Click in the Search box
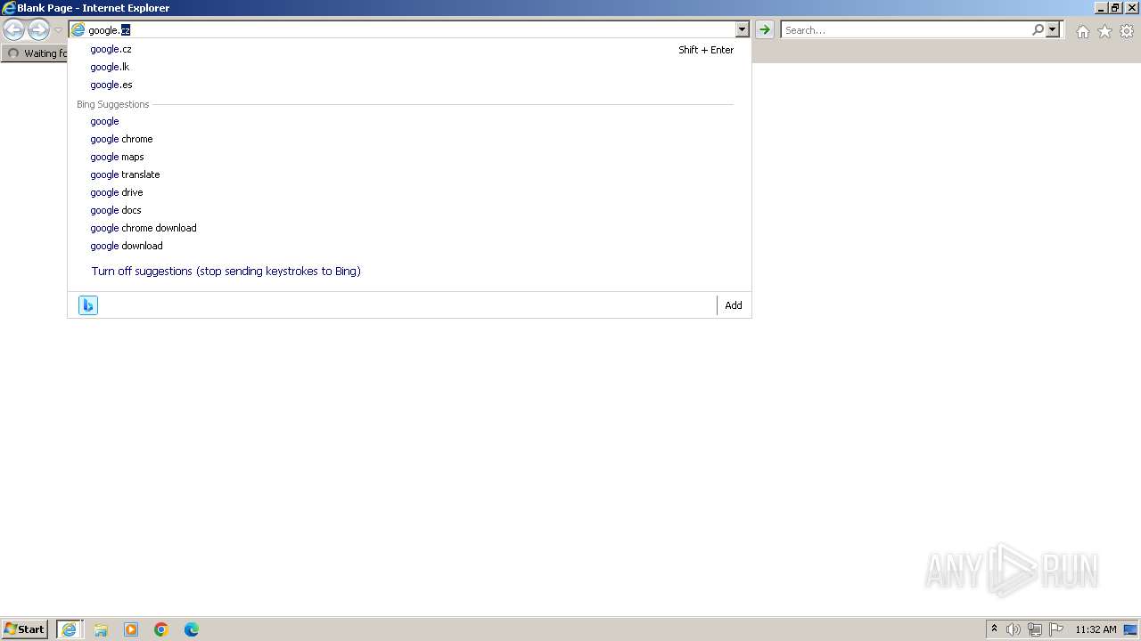Screen dimensions: 1141x641 (x=905, y=30)
